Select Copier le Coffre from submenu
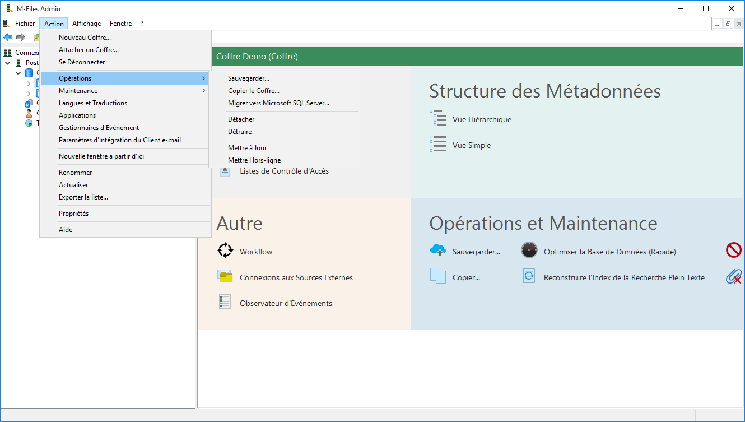Viewport: 745px width, 422px height. tap(253, 91)
